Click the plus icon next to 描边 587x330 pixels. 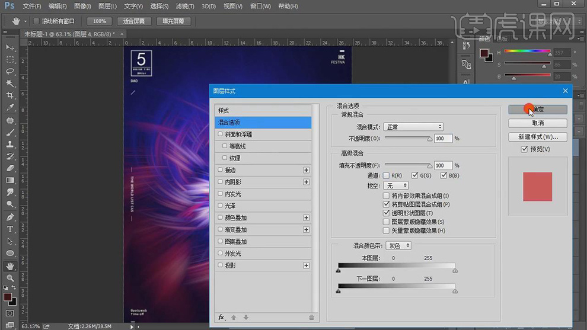[x=307, y=170]
